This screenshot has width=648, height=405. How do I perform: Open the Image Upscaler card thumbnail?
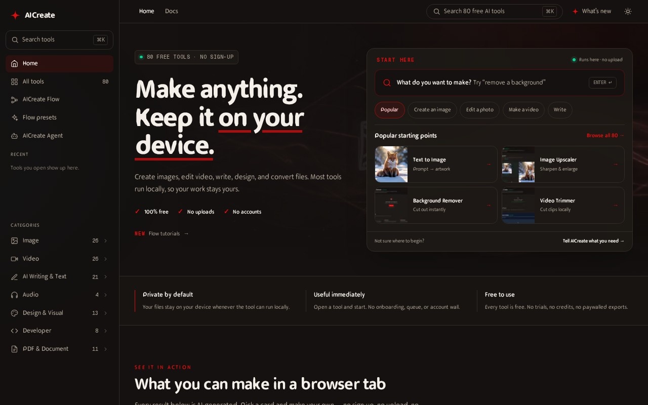coord(518,165)
